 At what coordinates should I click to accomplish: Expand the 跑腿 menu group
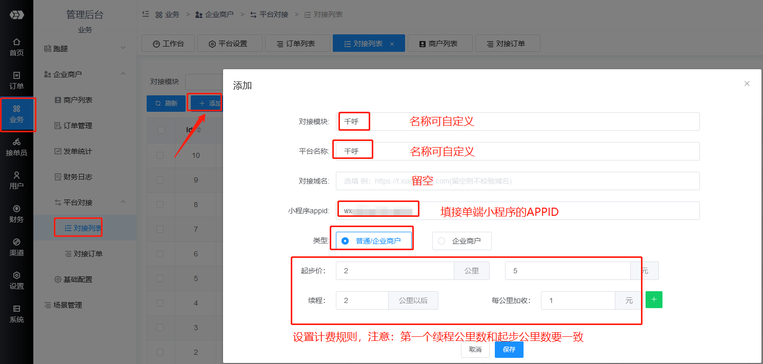pos(85,48)
